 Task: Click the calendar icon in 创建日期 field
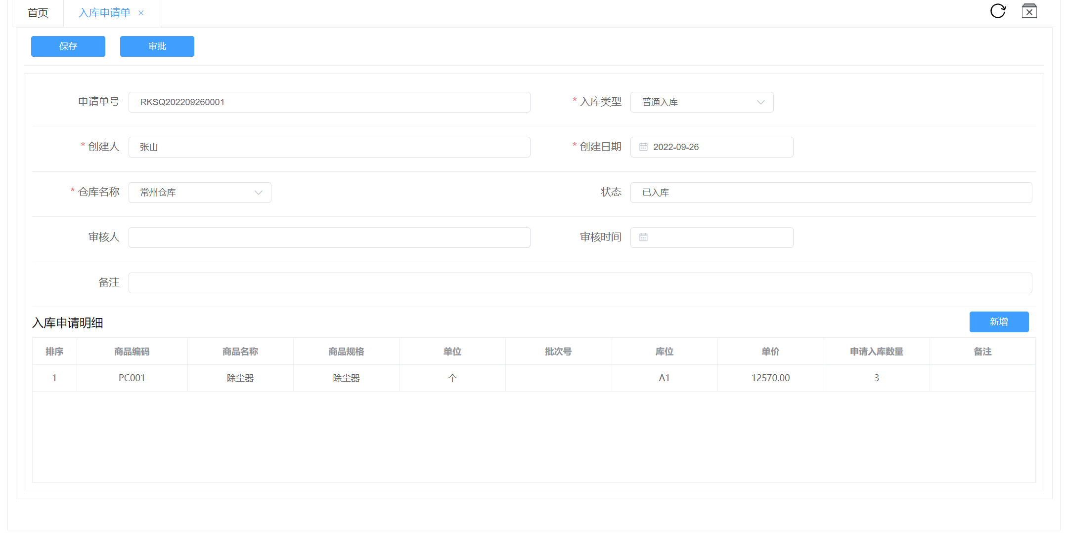(x=643, y=147)
